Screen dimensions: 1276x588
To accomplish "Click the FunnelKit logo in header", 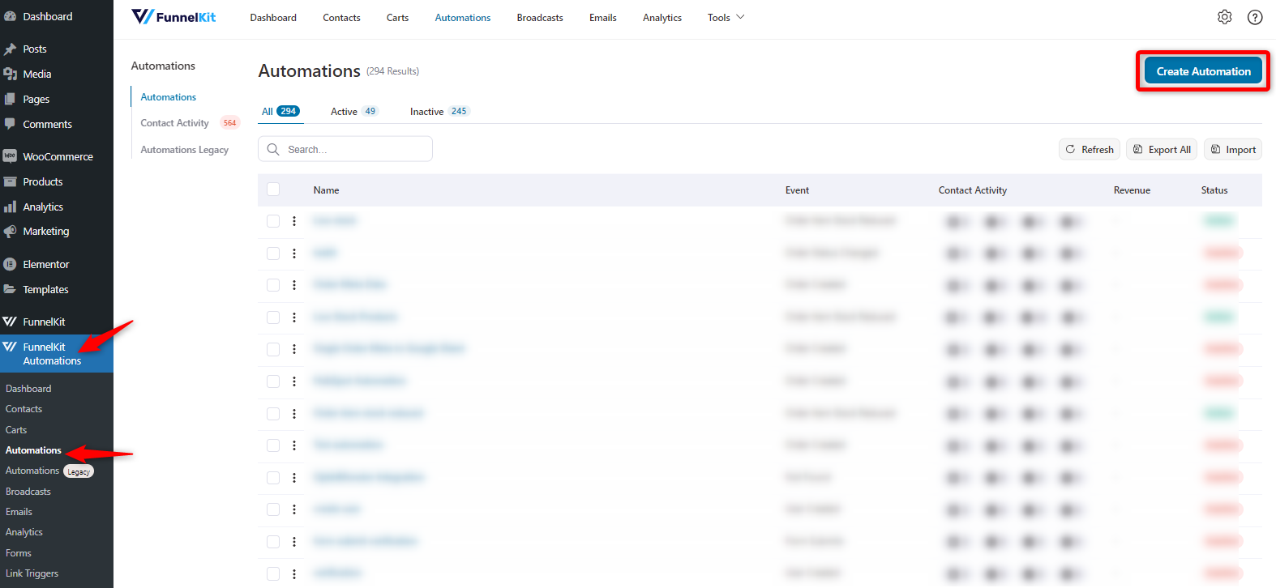I will 173,17.
